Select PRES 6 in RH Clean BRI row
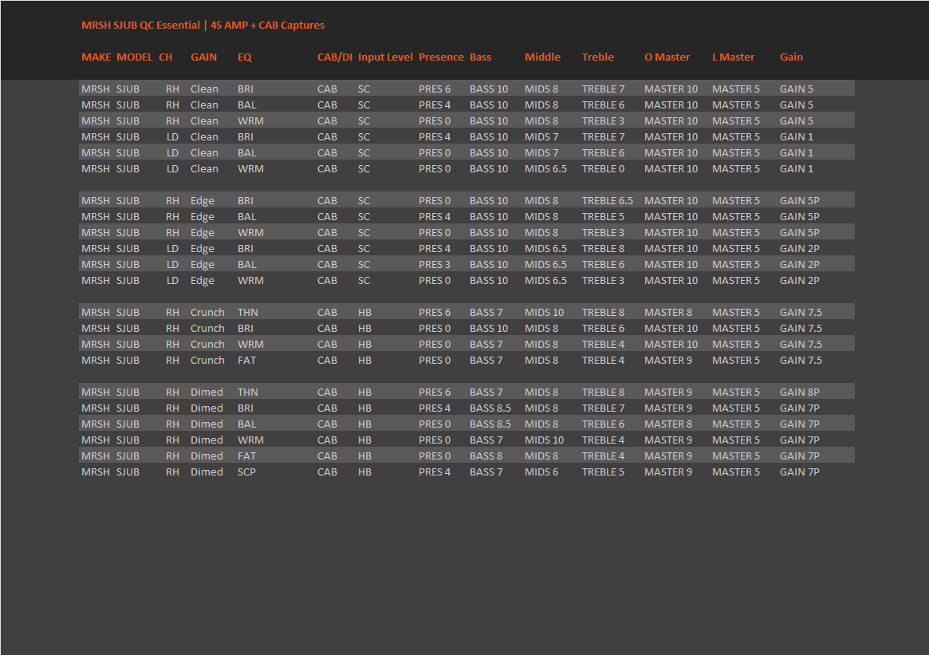The height and width of the screenshot is (655, 929). point(435,89)
